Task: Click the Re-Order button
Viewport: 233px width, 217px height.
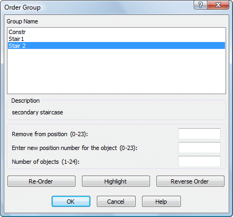Action: pos(41,181)
